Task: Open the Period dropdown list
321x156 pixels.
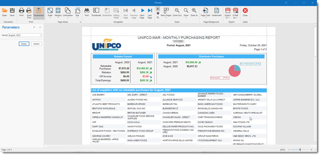Action: pos(40,35)
